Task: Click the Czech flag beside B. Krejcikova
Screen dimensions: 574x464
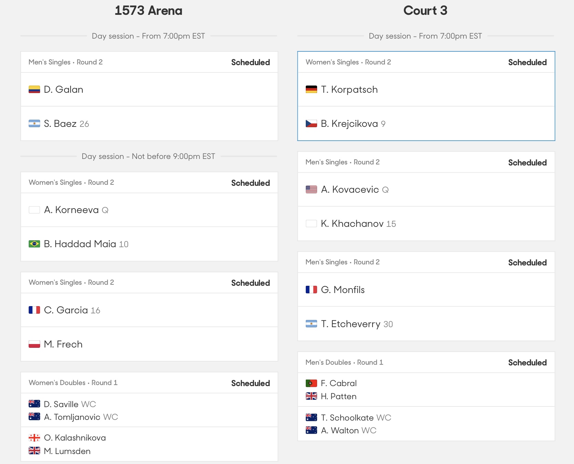Action: click(311, 124)
